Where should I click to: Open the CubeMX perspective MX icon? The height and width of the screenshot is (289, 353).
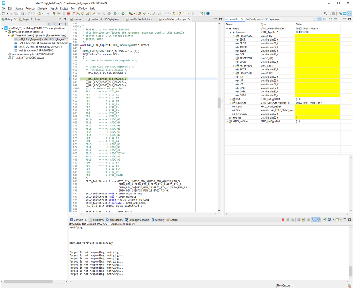(344, 13)
